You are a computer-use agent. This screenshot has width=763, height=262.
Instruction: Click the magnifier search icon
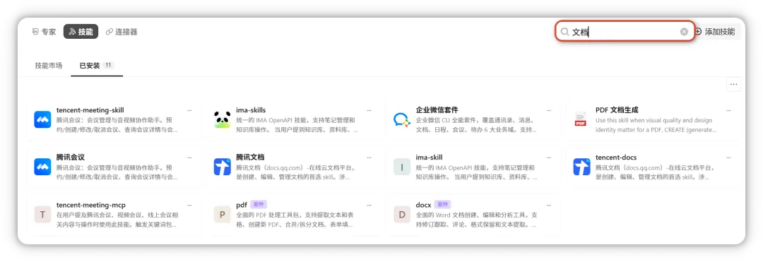564,32
